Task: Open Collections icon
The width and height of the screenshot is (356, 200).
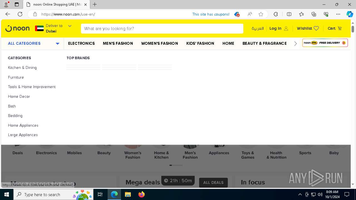Action: click(314, 14)
